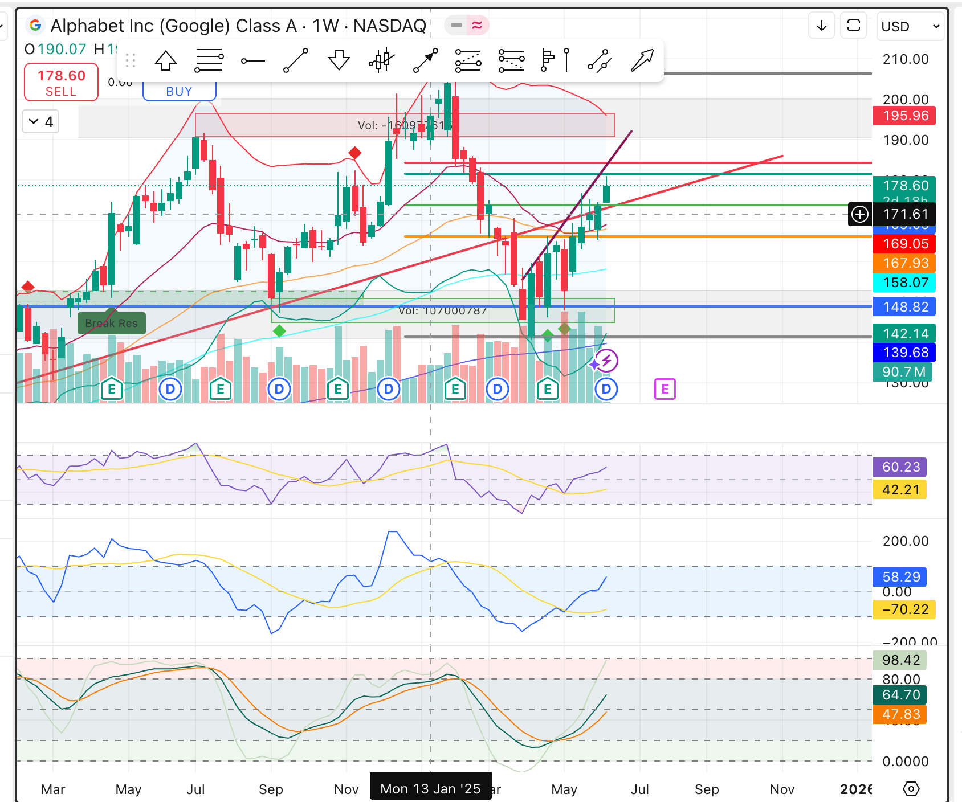Screen dimensions: 962x802
Task: Select the Trend-Based Fib Extension tool
Action: [x=468, y=60]
